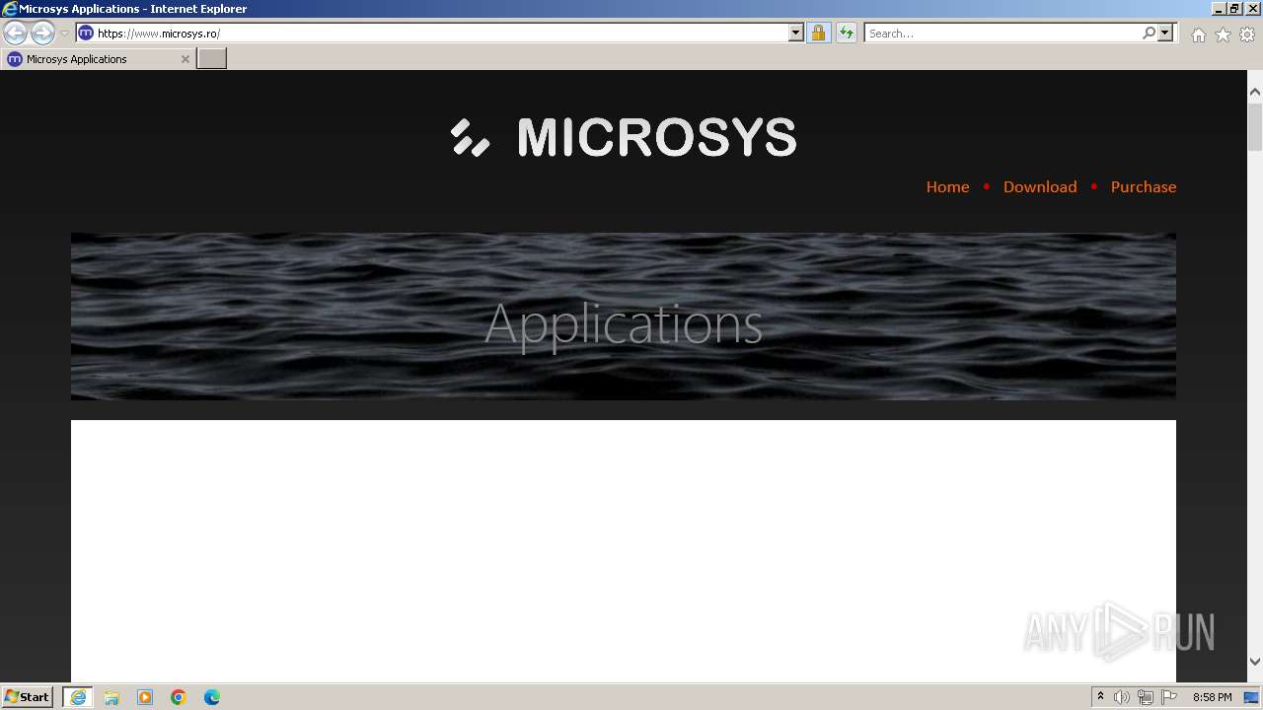
Task: Click the security lock icon
Action: (818, 34)
